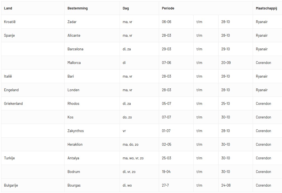
Task: Click the Heraklion destination cell
Action: pyautogui.click(x=92, y=144)
